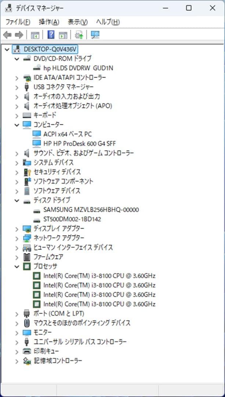This screenshot has height=397, width=225.
Task: Select ST500DM002-1BD142 disk drive
Action: tap(72, 219)
